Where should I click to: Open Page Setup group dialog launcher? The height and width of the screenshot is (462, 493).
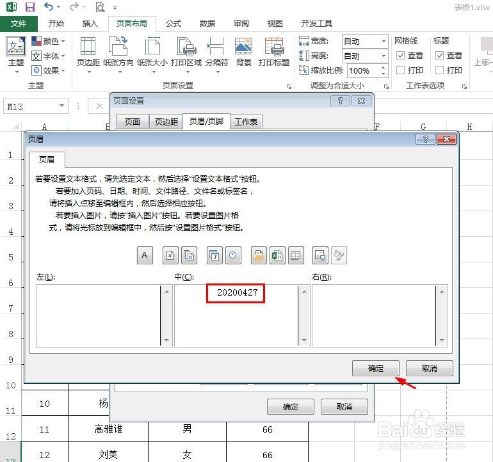point(289,86)
